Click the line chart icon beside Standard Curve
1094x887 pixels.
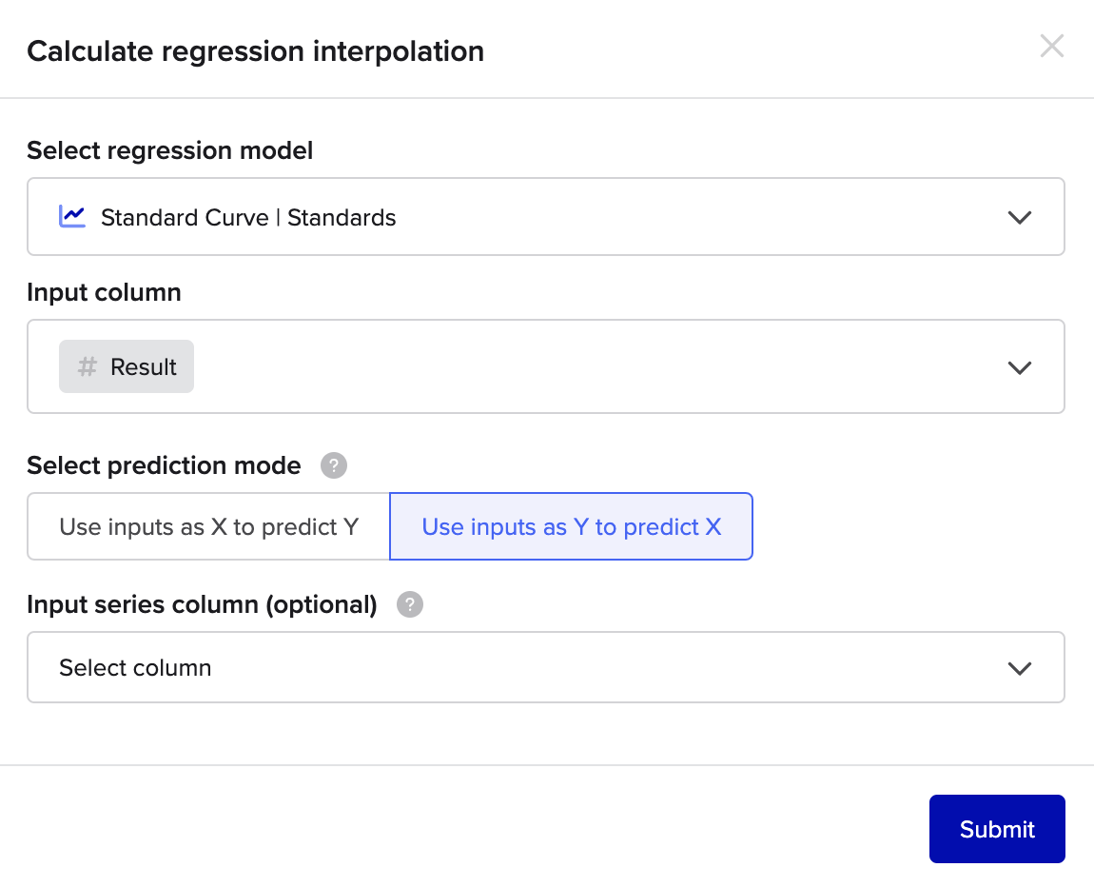[72, 217]
